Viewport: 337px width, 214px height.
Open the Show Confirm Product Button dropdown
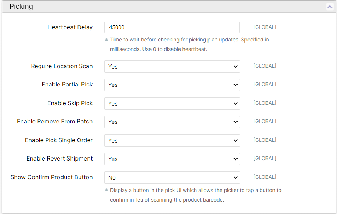[x=172, y=178]
